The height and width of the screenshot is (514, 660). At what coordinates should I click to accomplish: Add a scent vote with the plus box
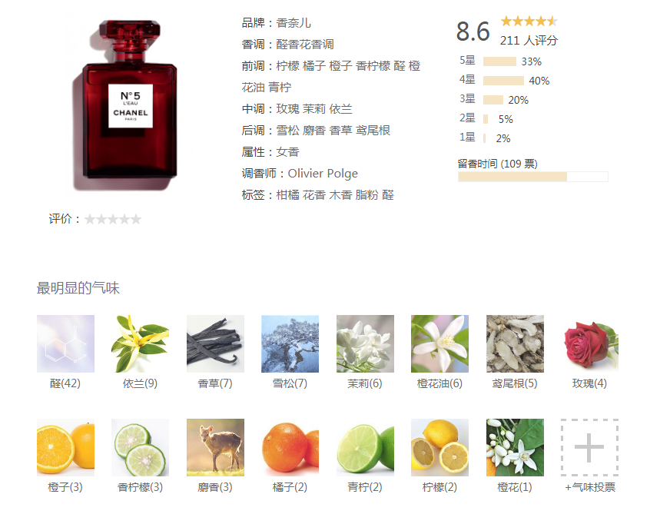(590, 447)
